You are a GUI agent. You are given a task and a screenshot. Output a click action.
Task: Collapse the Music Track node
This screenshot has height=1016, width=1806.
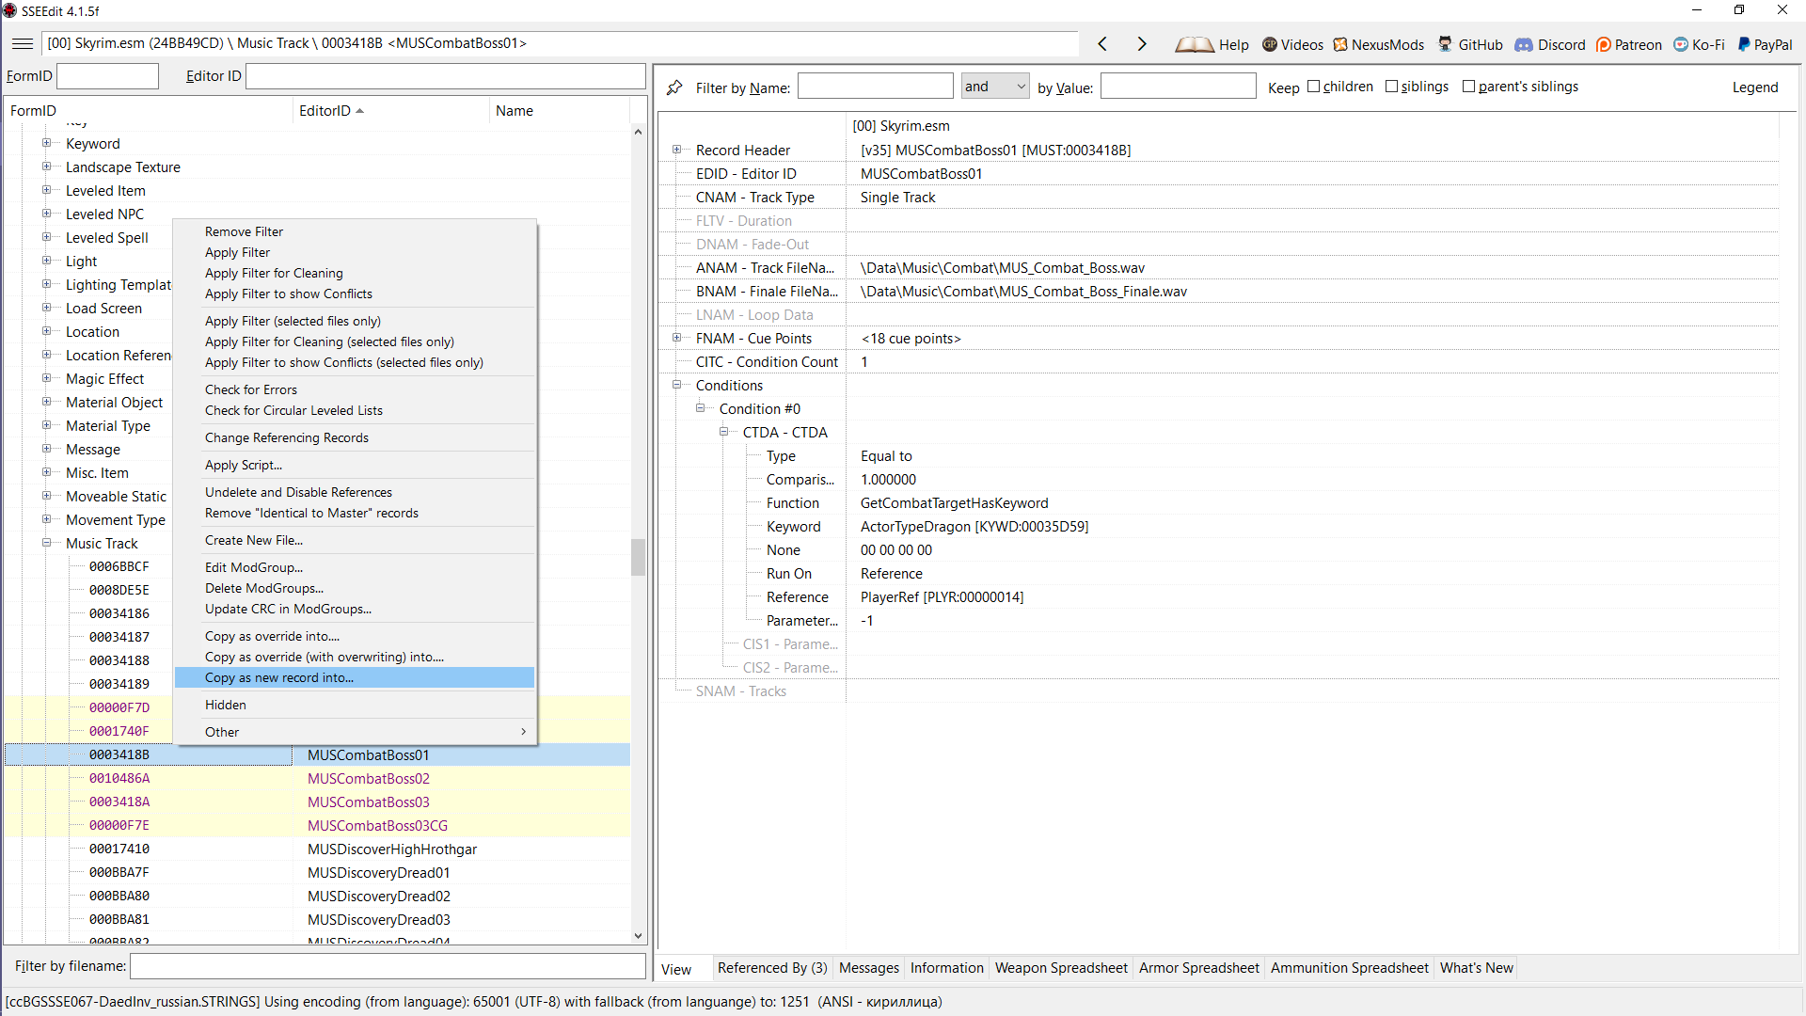[46, 543]
